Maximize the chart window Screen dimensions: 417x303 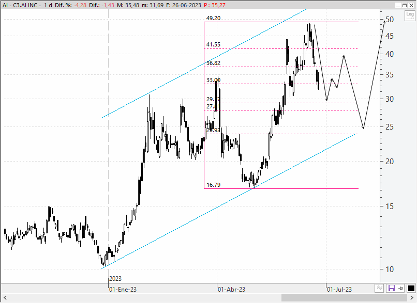tap(405, 5)
